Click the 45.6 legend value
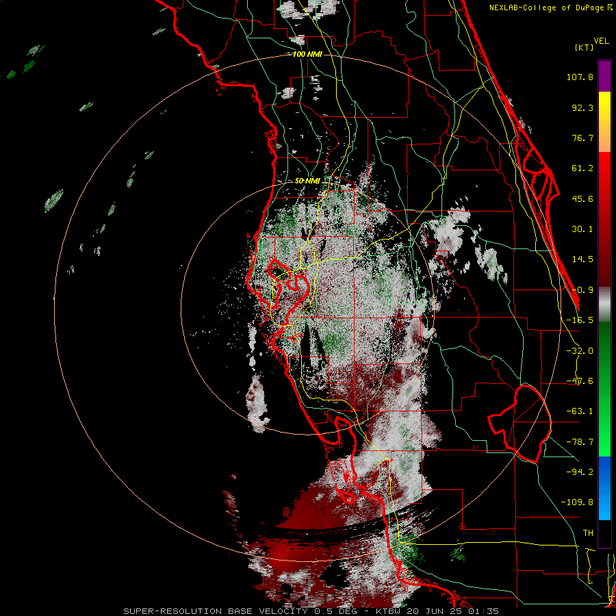The height and width of the screenshot is (616, 616). click(582, 198)
